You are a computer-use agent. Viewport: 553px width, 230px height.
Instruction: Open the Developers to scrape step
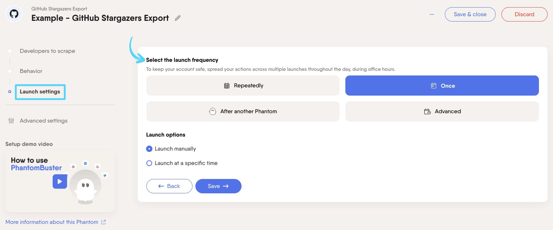[x=47, y=51]
